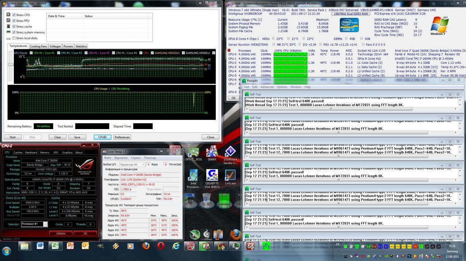Click Windows Media Player taskbar icon

(131, 246)
